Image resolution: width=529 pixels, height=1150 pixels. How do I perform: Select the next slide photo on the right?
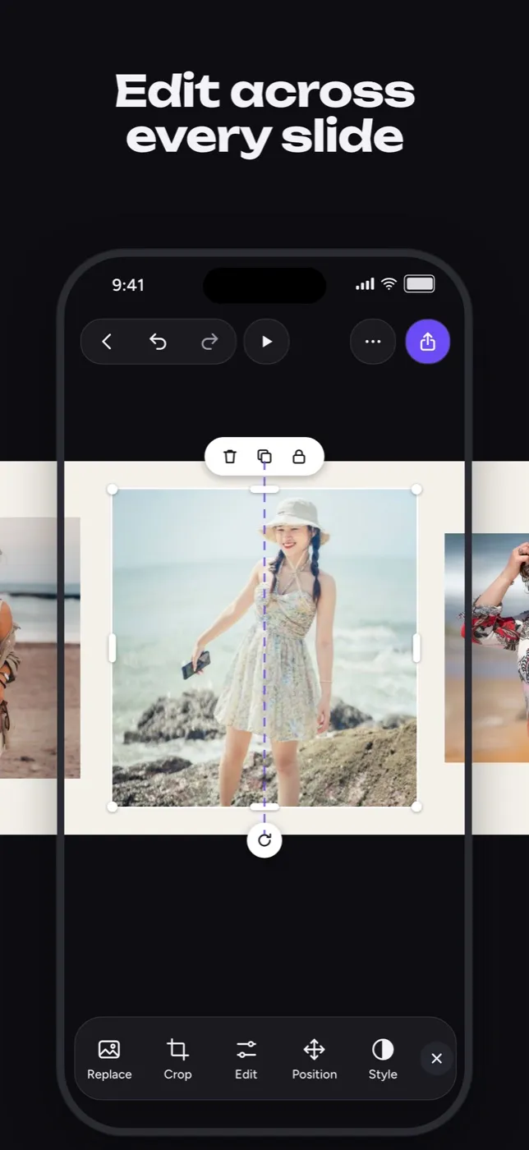(x=486, y=647)
